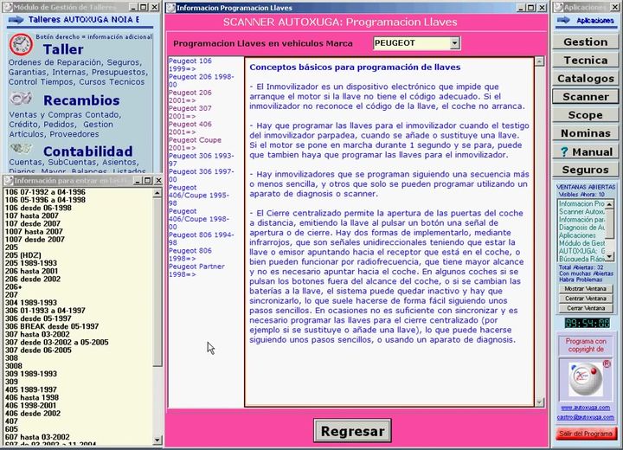
Task: Click the Nominas application button
Action: tap(585, 133)
